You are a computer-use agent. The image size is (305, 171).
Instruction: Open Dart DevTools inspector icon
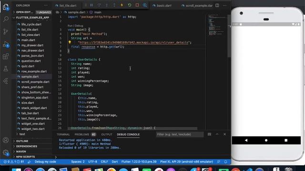145,5
